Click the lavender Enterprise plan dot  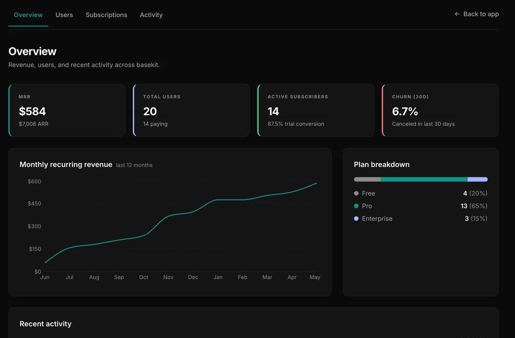[356, 218]
